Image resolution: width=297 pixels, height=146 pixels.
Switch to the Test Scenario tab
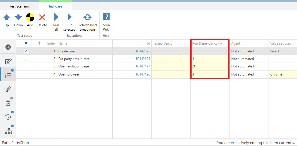tap(19, 6)
